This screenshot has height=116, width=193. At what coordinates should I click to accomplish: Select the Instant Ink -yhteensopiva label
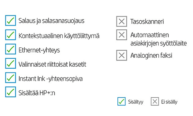51,79
